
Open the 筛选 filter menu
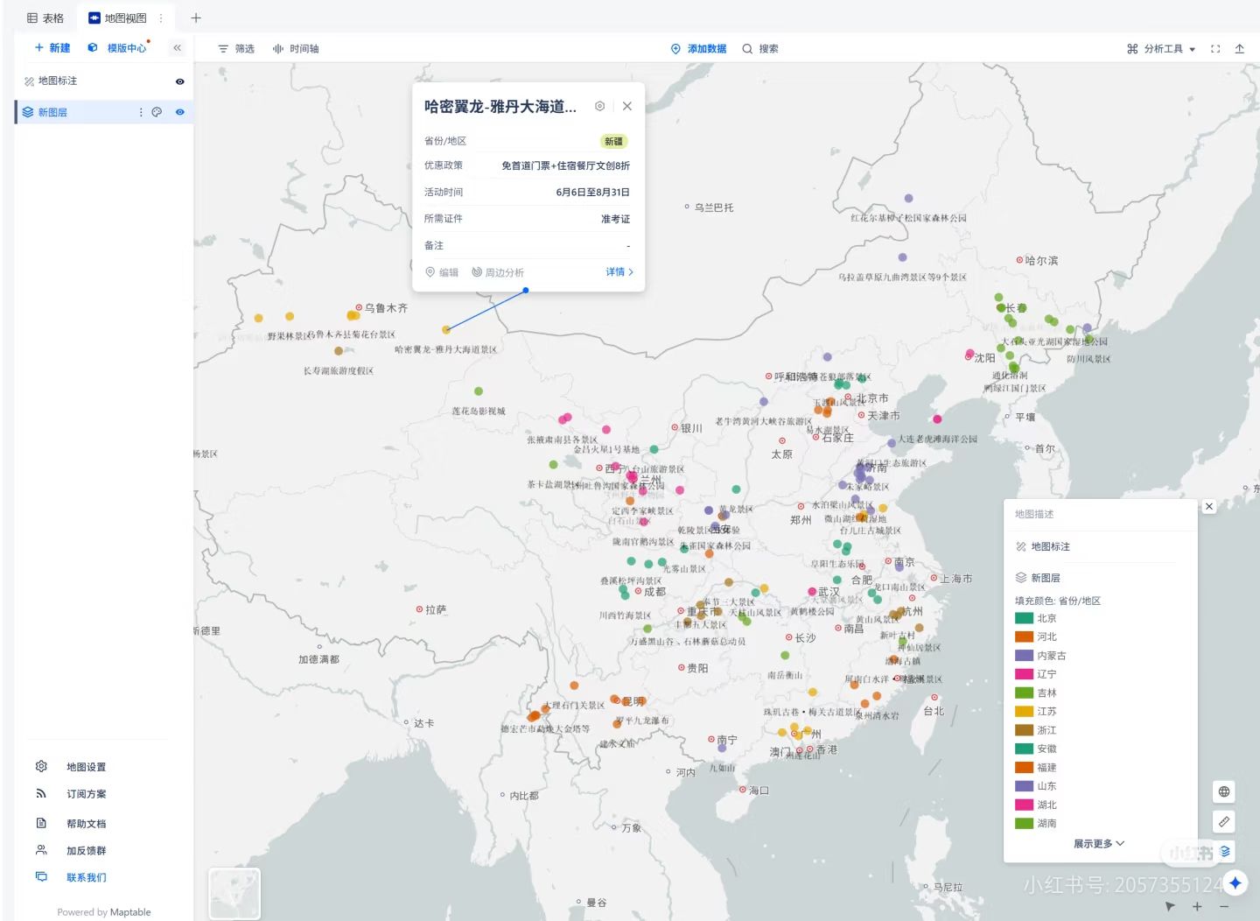pos(236,49)
